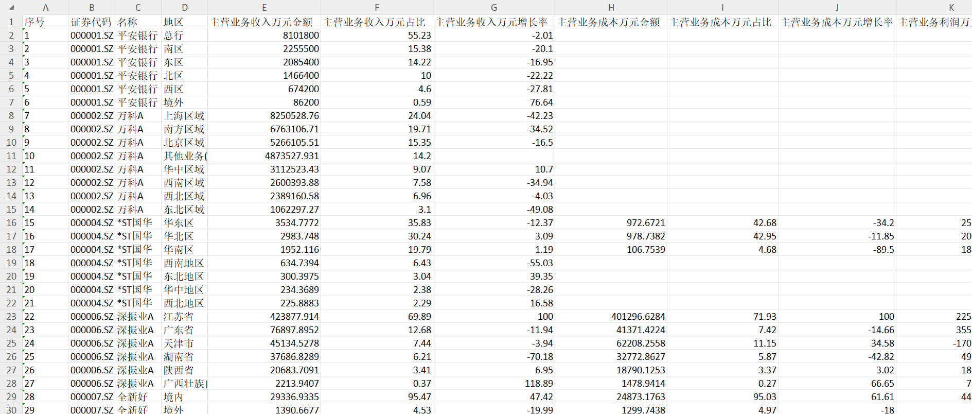Select the 东区 region cell

185,62
